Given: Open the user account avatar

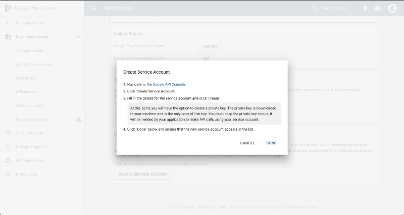Looking at the screenshot, I should (392, 8).
